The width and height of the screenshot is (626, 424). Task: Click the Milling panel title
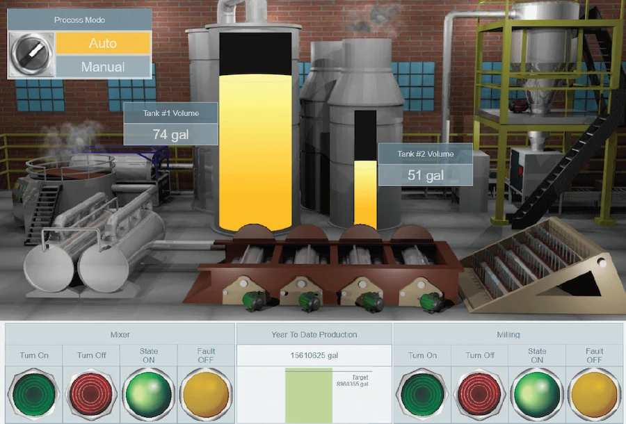click(x=508, y=334)
